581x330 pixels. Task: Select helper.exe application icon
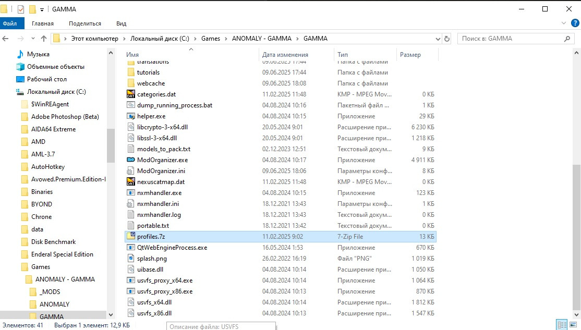pos(131,116)
